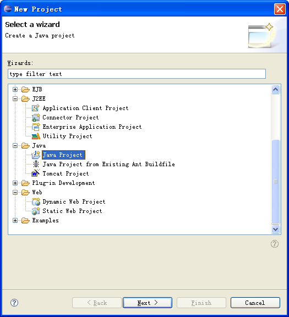Collapse the J2EE folder node
Screen dimensions: 289x317
point(15,99)
